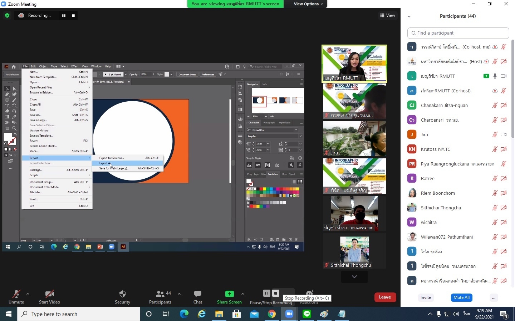This screenshot has width=515, height=321.
Task: Stop recording via the top-left stop square
Action: pos(73,16)
